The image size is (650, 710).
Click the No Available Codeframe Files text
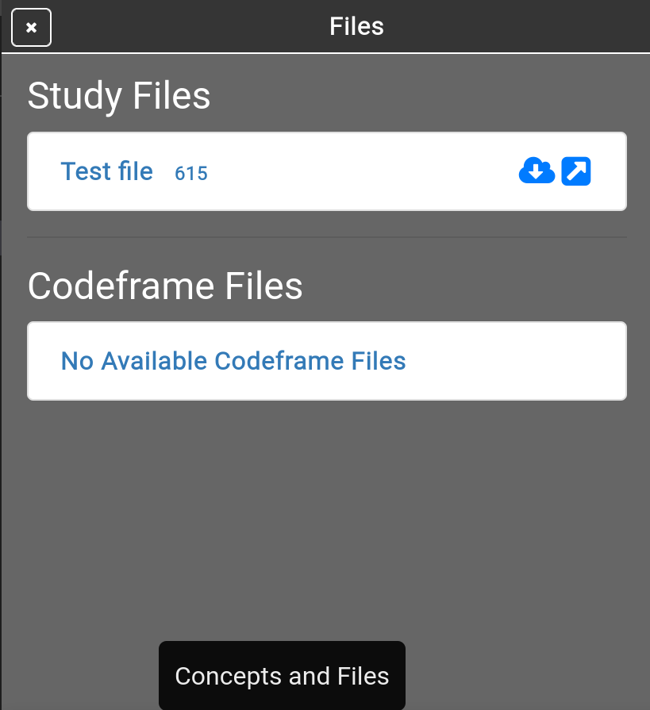[x=233, y=361]
